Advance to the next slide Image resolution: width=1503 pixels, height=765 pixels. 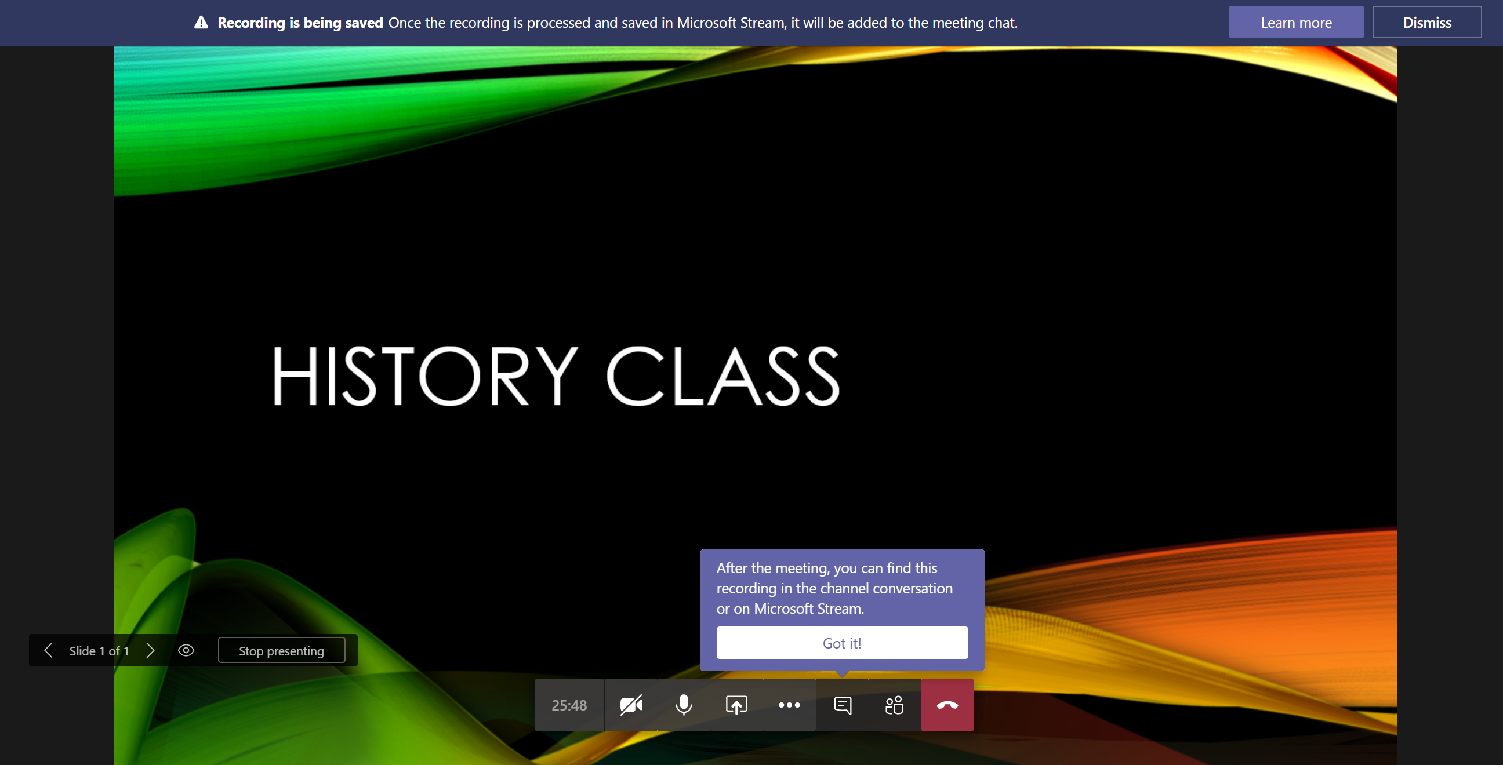coord(151,651)
